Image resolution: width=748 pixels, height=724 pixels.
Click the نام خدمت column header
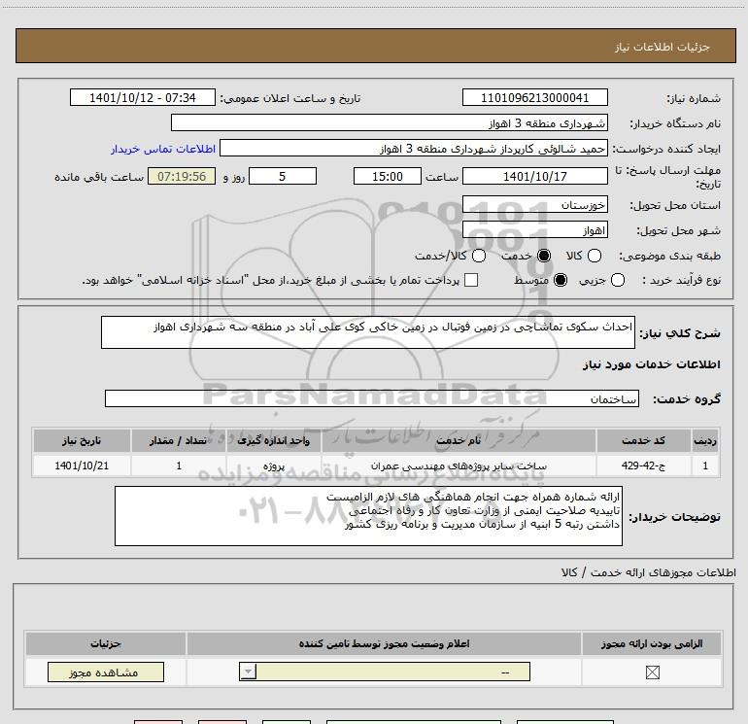[459, 440]
